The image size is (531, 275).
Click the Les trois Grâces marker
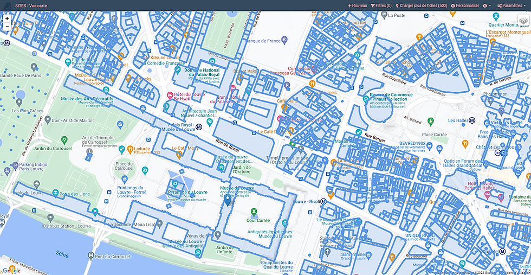20,101
